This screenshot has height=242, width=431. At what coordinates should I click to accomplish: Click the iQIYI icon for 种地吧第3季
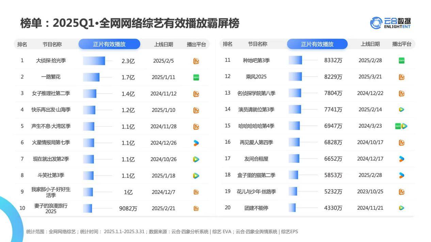(402, 60)
